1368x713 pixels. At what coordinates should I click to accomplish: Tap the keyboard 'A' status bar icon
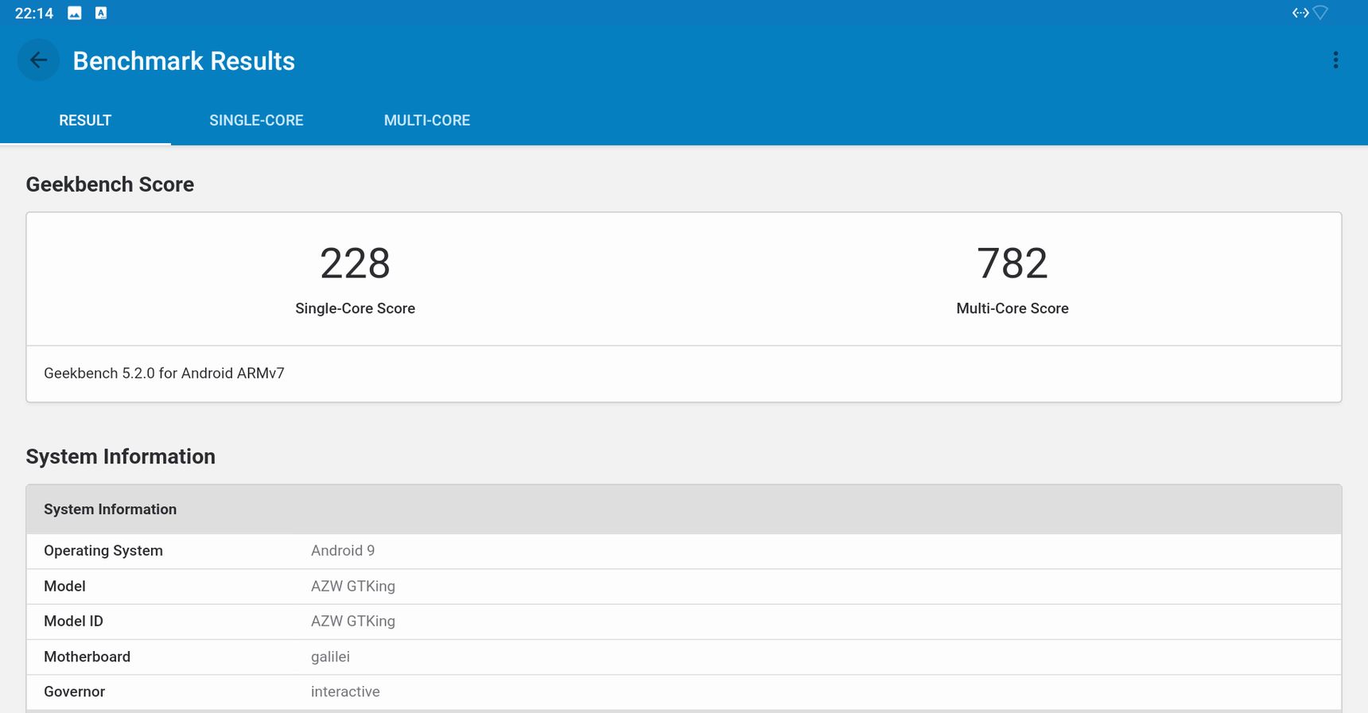[x=101, y=13]
